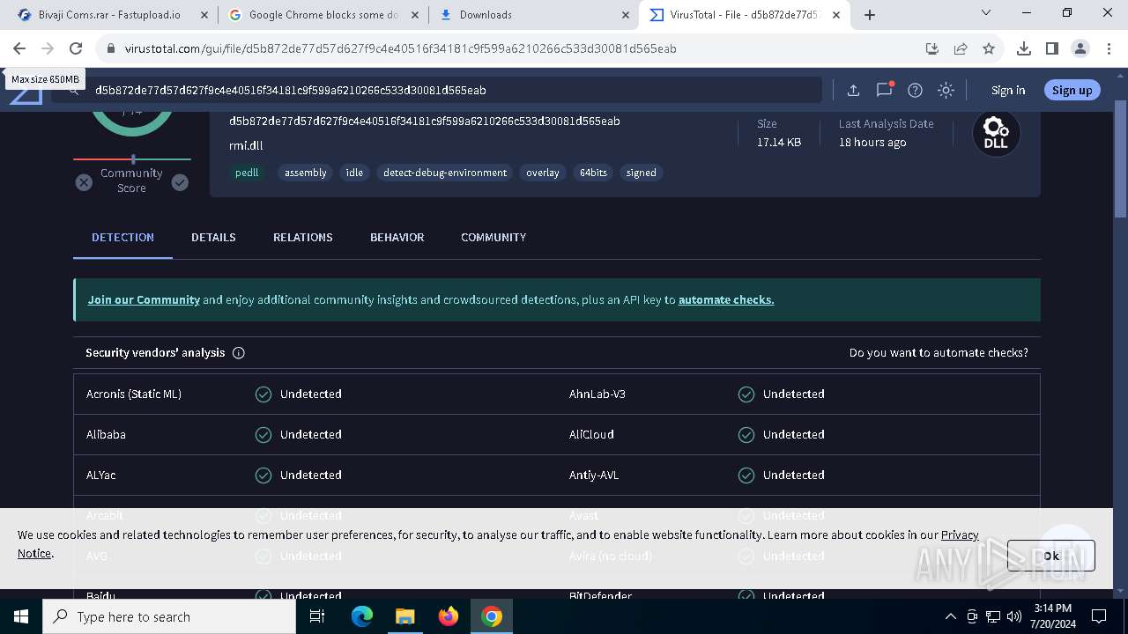
Task: Click the community score downvote X icon
Action: (x=84, y=182)
